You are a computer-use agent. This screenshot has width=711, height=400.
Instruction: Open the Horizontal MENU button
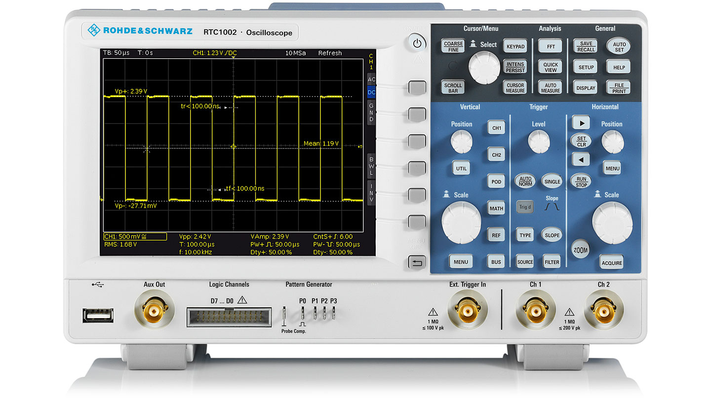(612, 168)
